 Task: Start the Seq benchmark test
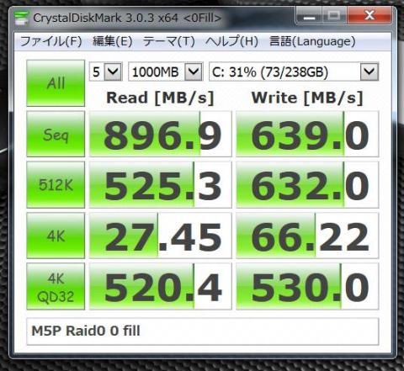click(x=56, y=134)
